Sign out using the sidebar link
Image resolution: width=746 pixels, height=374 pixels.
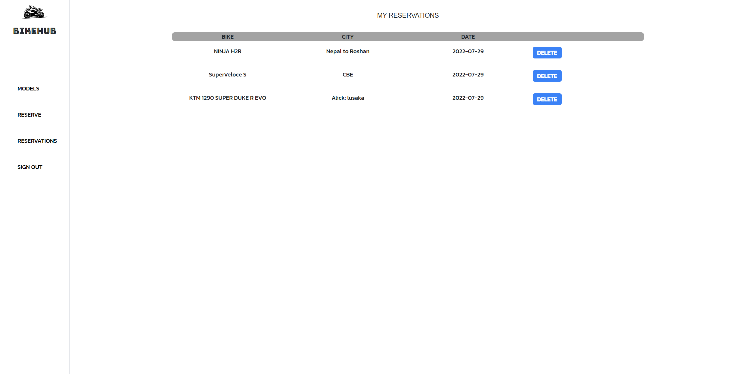click(x=30, y=167)
